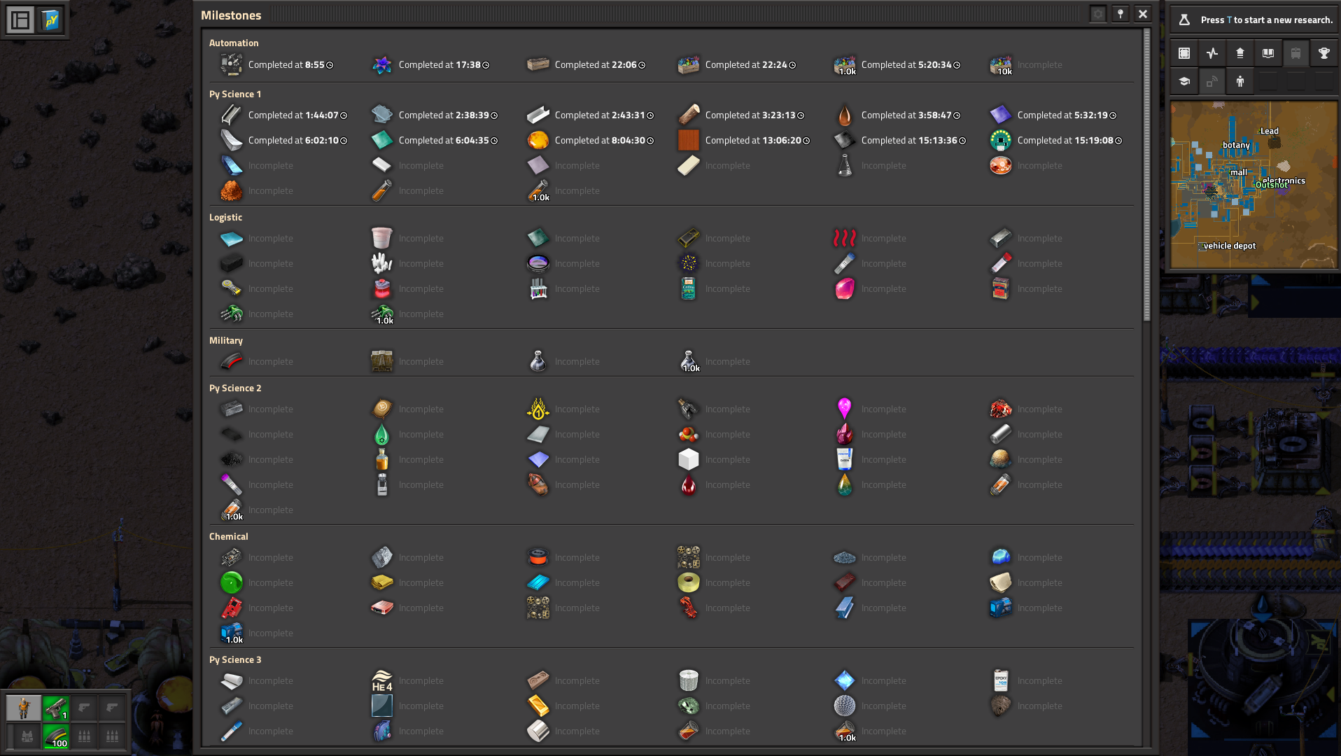Click the Automation milestone completed at 8:55
1341x756 pixels.
point(276,64)
